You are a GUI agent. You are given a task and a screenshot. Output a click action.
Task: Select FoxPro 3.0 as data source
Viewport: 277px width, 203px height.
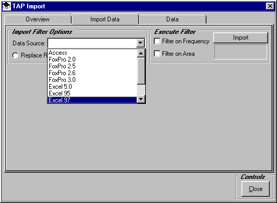tap(92, 80)
